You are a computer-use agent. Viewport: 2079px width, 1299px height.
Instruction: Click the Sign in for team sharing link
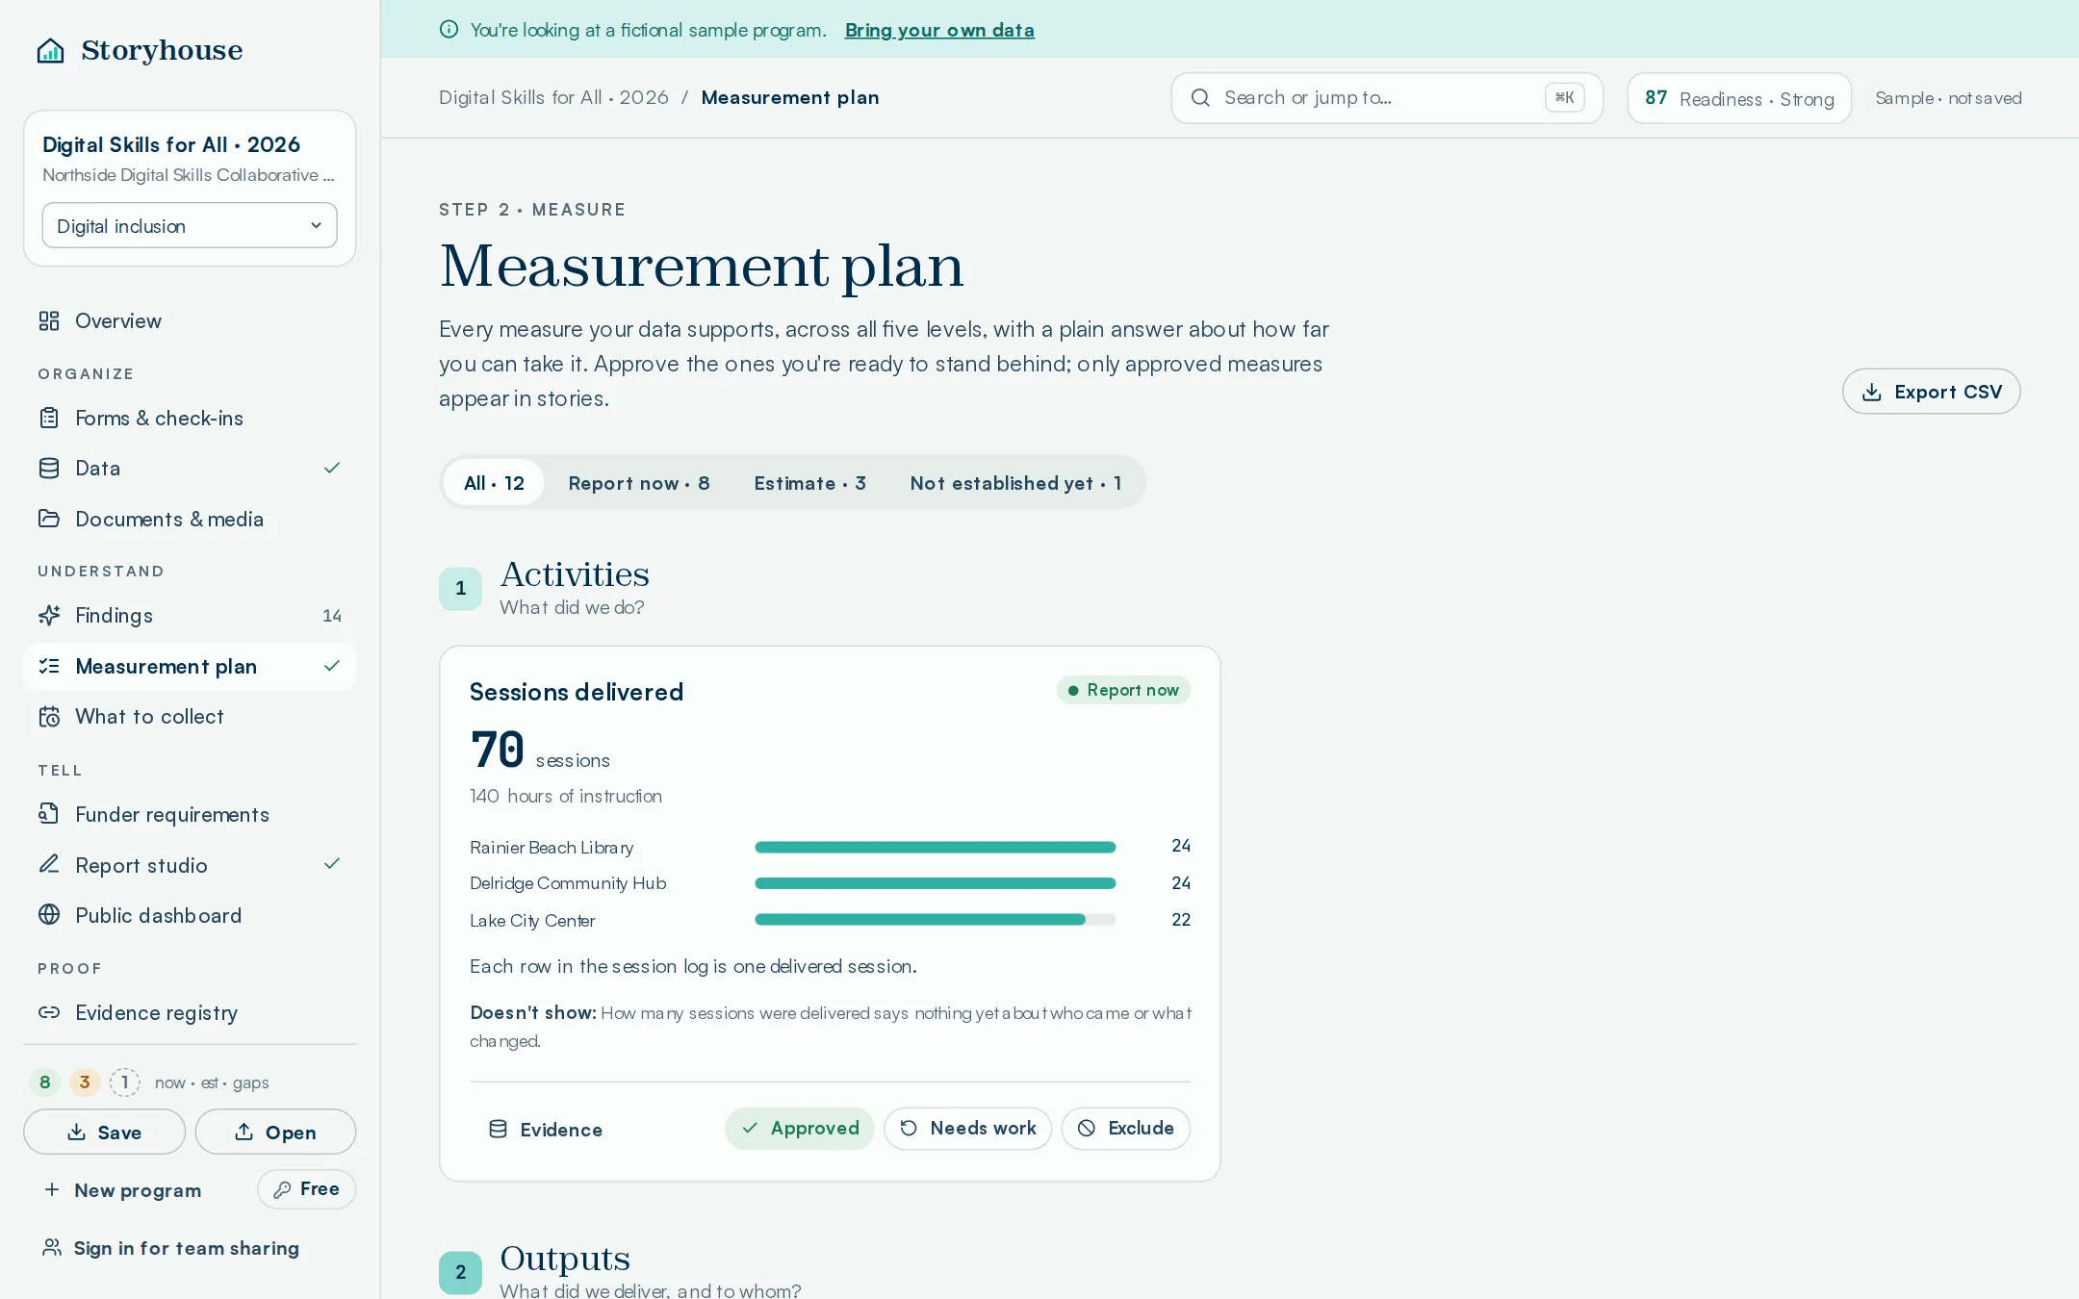tap(171, 1248)
